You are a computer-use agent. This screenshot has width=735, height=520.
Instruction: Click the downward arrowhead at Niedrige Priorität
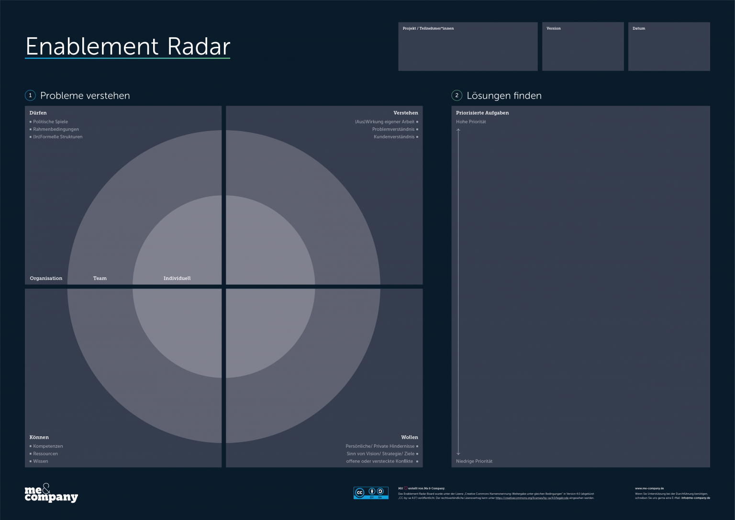click(458, 453)
